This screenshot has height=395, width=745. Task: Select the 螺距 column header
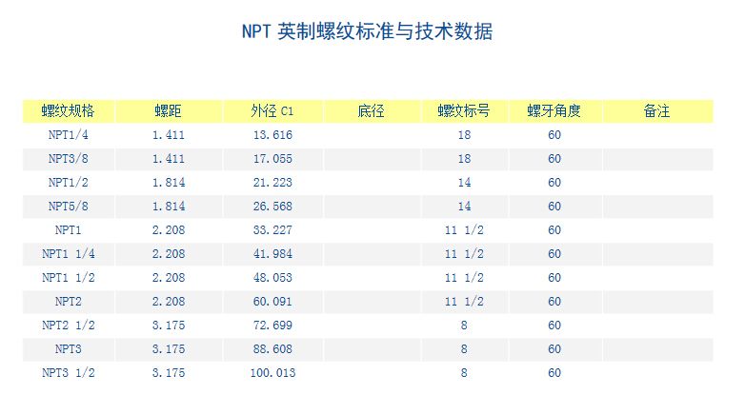tap(169, 111)
